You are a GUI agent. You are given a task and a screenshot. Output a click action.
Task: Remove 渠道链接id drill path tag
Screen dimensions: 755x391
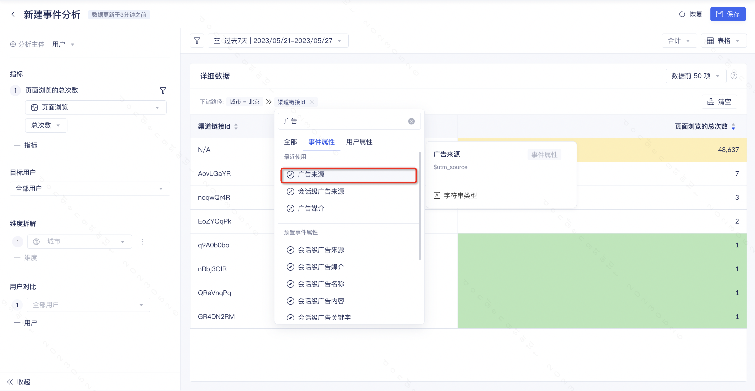pos(312,102)
